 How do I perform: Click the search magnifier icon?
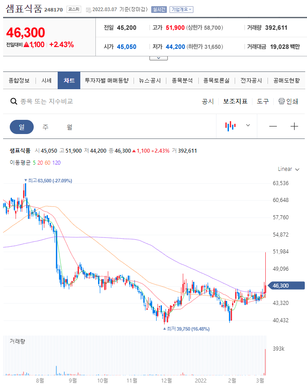coord(14,102)
